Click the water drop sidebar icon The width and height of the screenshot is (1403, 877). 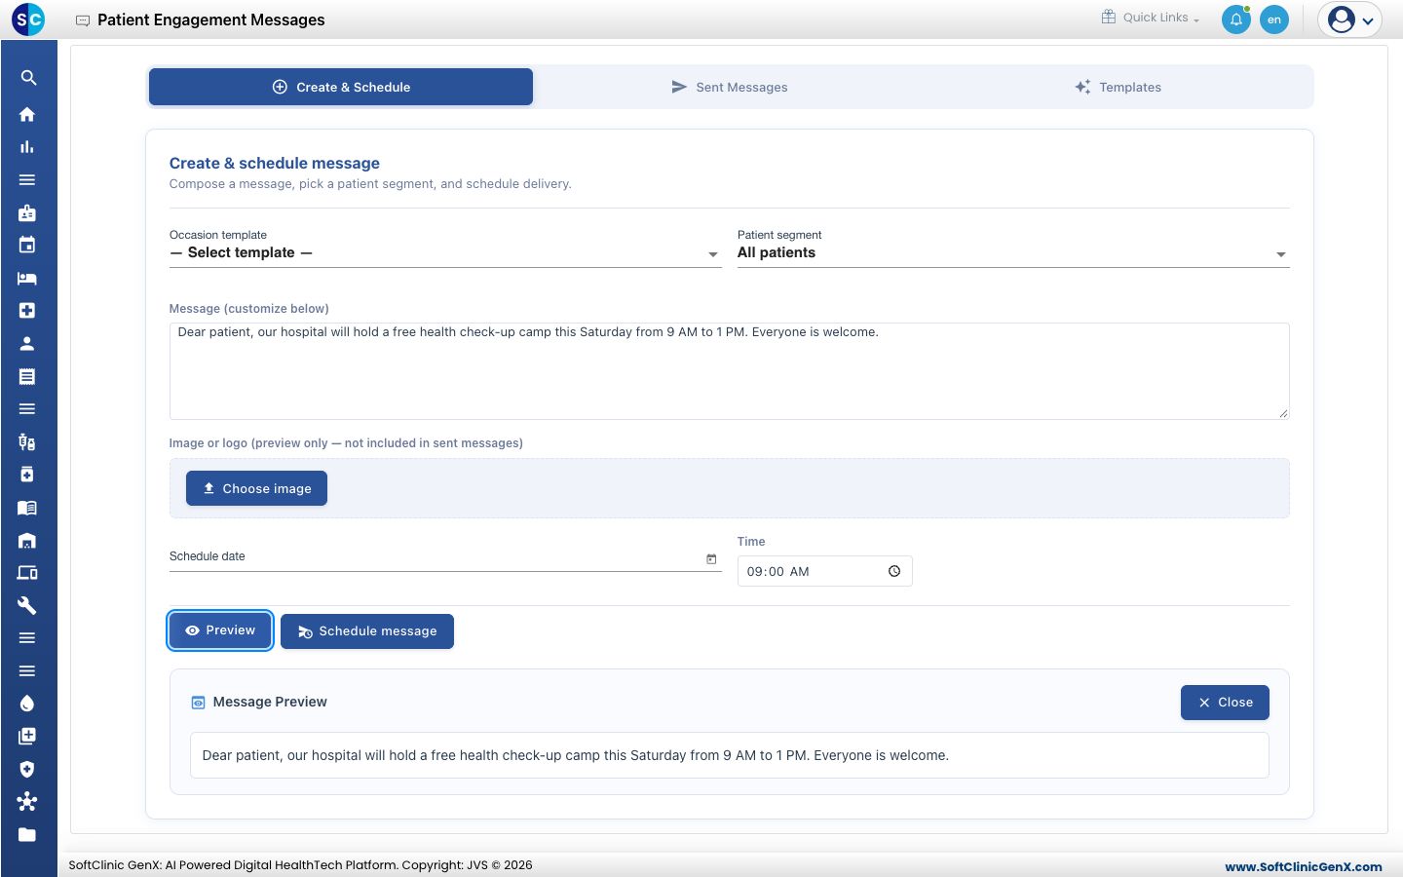tap(27, 704)
